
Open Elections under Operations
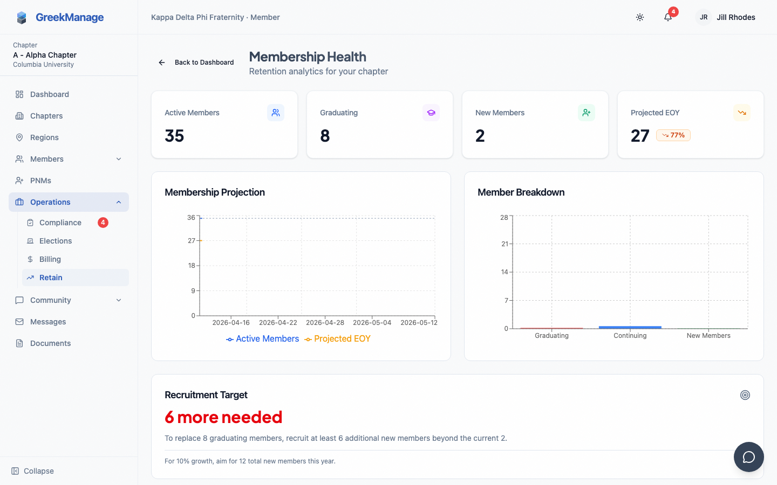click(x=76, y=241)
